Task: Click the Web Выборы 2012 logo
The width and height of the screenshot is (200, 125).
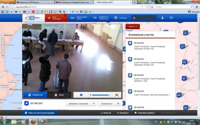Action: point(33,18)
